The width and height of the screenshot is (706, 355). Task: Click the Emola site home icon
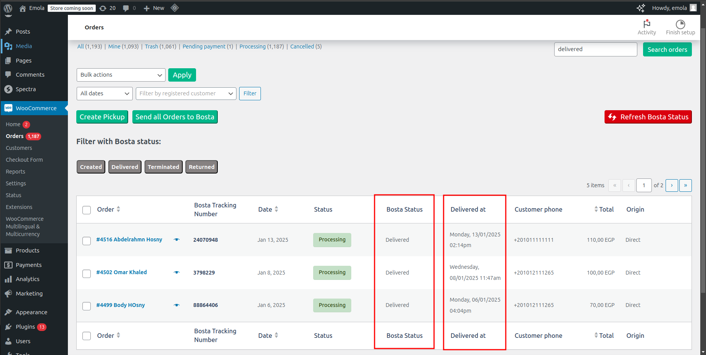tap(23, 8)
